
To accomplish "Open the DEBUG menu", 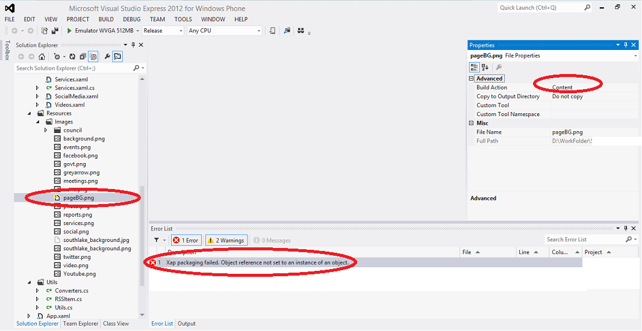I will pos(132,19).
